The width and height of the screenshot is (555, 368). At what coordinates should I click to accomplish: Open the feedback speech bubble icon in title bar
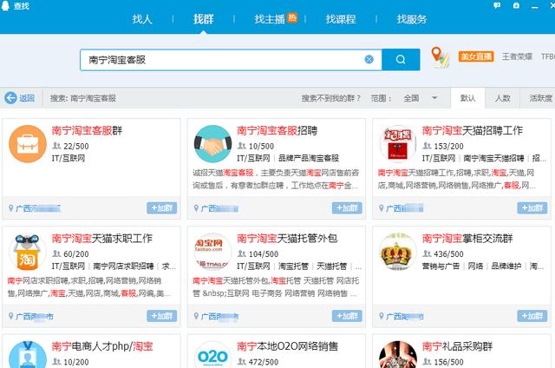(497, 5)
